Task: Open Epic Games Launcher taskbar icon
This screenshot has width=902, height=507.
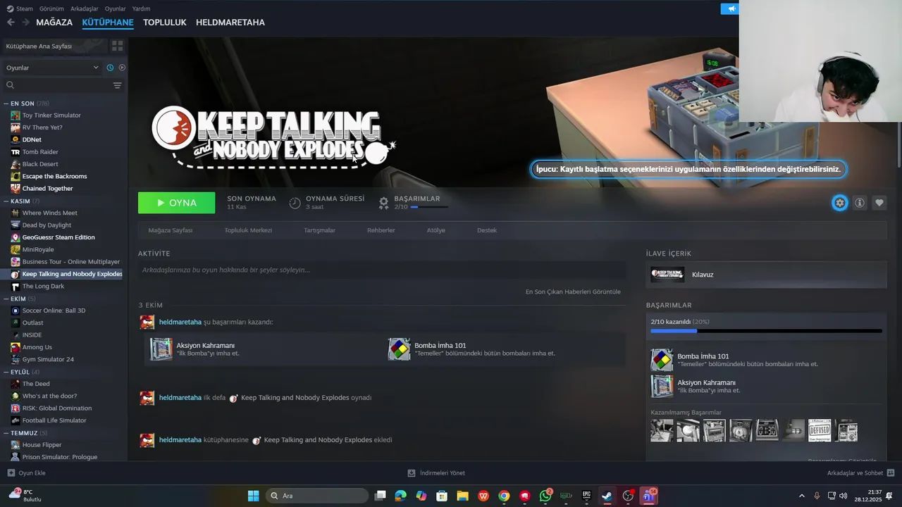Action: click(x=586, y=496)
